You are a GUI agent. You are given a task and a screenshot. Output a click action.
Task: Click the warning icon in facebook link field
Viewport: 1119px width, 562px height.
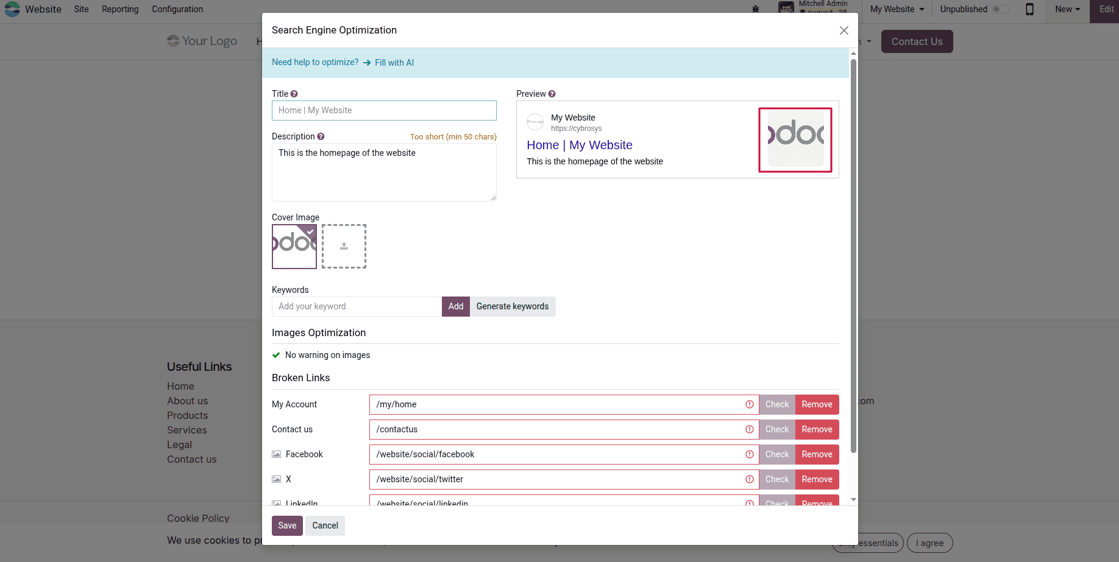click(x=749, y=454)
